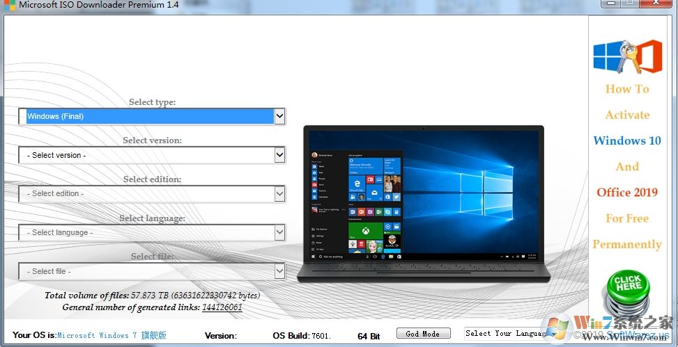Expand the Select edition dropdown
Image resolution: width=678 pixels, height=347 pixels.
(x=279, y=193)
